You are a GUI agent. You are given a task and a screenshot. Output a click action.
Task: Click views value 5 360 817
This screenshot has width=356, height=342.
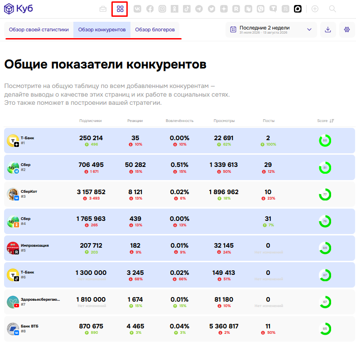click(x=224, y=326)
